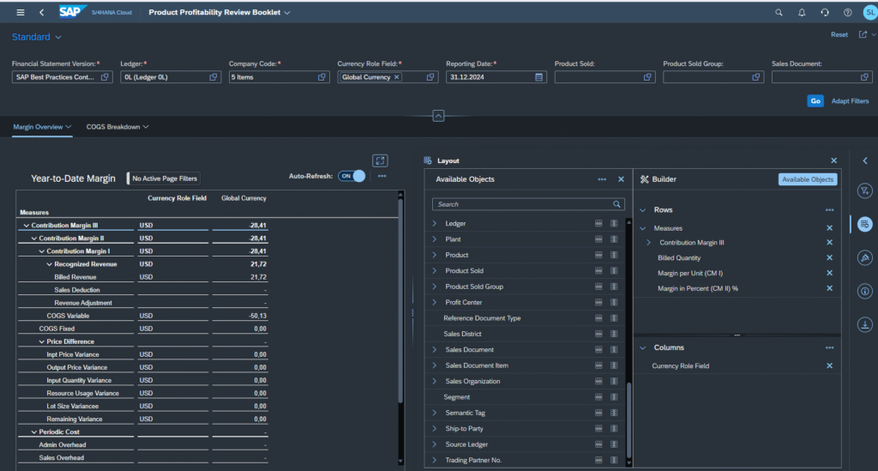Image resolution: width=878 pixels, height=471 pixels.
Task: Open the help question mark icon
Action: pos(848,12)
